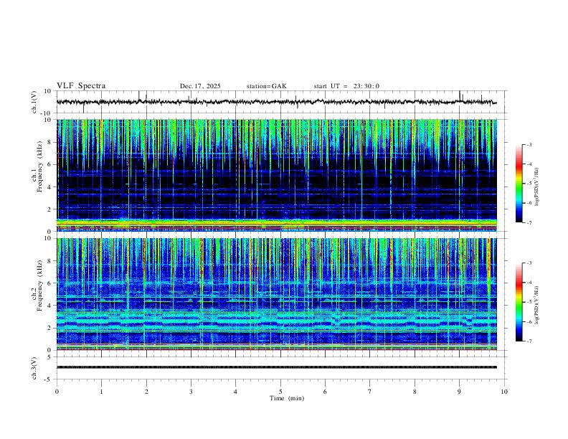Screen dimensions: 568x439
Task: Click the ch.3 flat signal trace
Action: click(x=277, y=367)
